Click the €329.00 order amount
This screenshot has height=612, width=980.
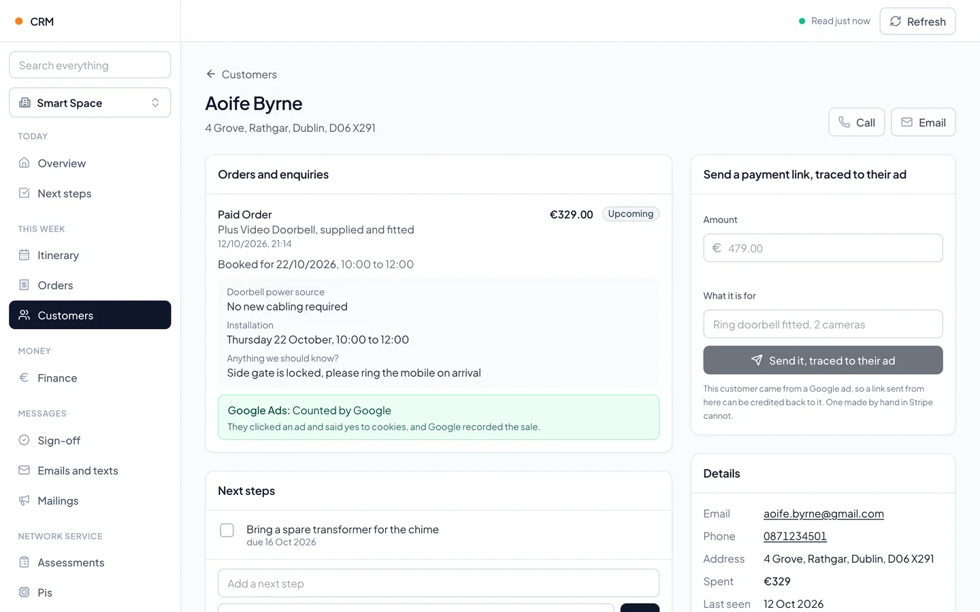(x=572, y=215)
